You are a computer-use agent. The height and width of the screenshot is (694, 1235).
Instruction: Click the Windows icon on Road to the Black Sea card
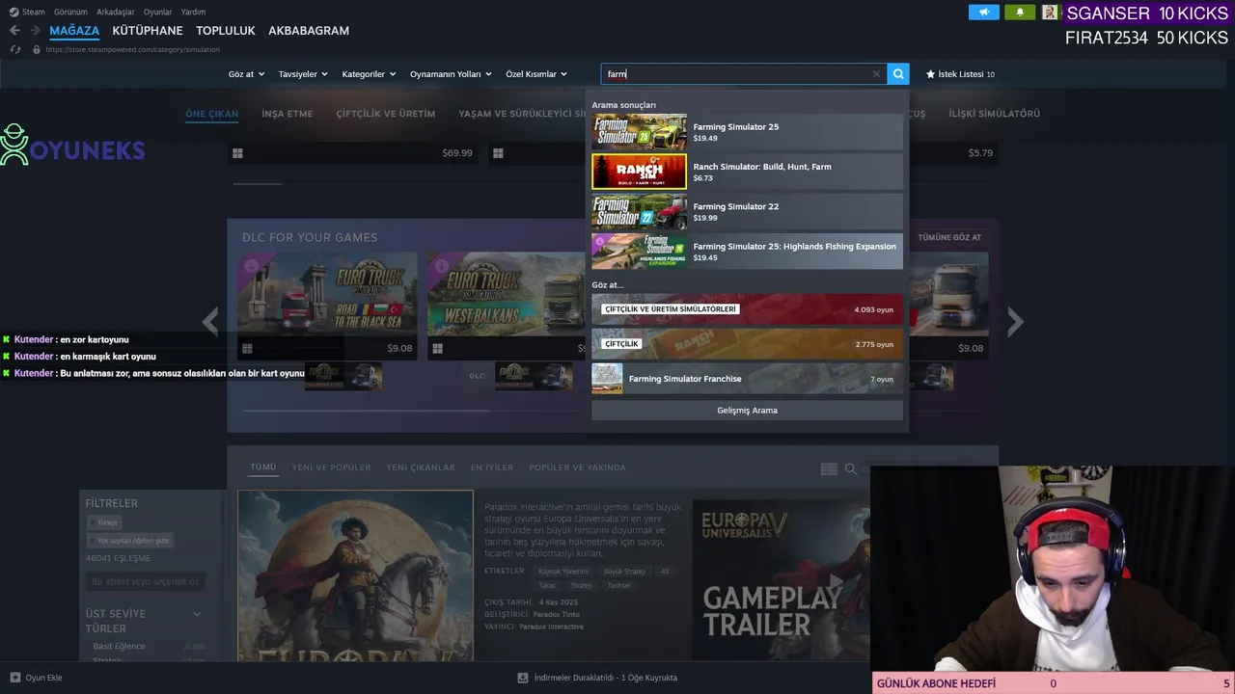pos(247,349)
